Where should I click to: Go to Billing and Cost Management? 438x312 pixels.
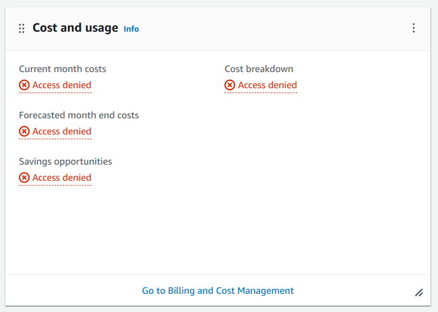click(x=218, y=291)
